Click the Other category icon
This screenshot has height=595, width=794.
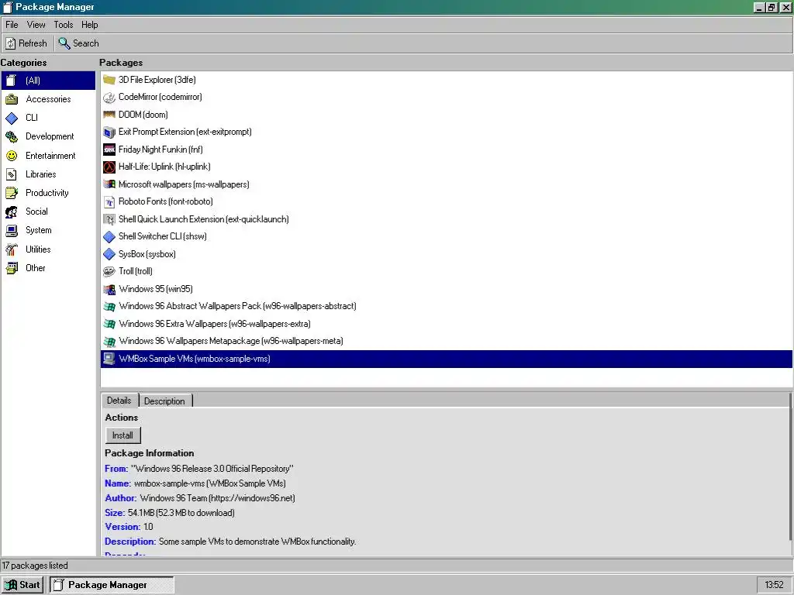tap(11, 268)
